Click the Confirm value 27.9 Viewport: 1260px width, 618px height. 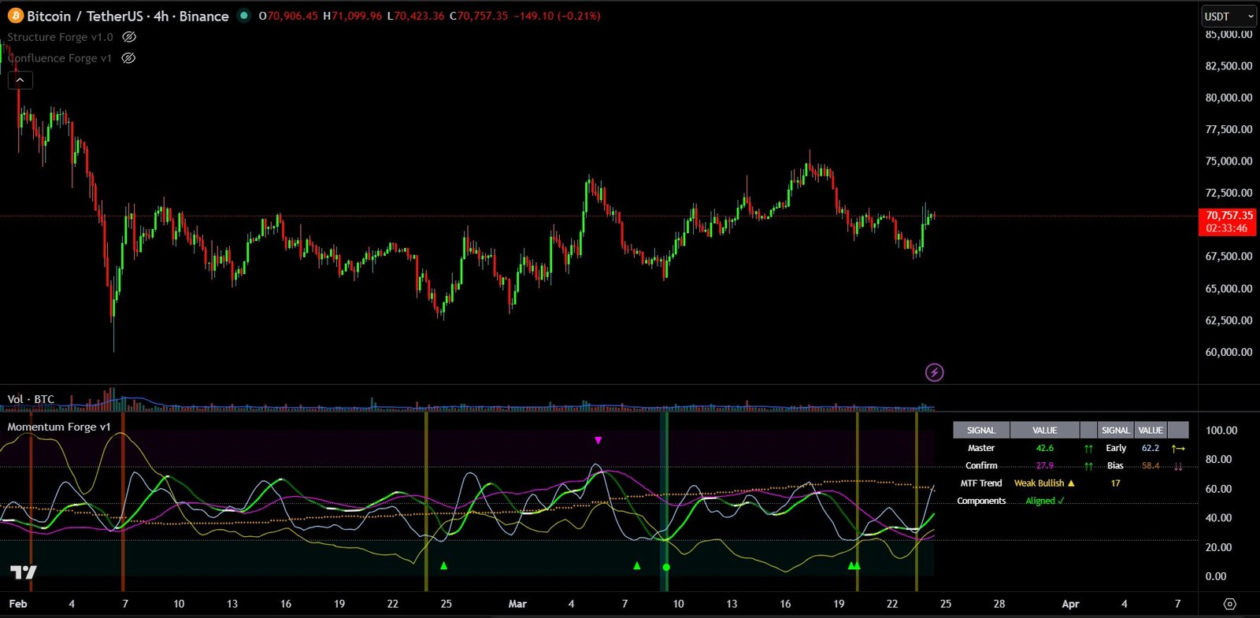click(x=1044, y=465)
